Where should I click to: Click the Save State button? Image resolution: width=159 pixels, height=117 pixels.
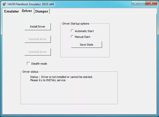[87, 45]
